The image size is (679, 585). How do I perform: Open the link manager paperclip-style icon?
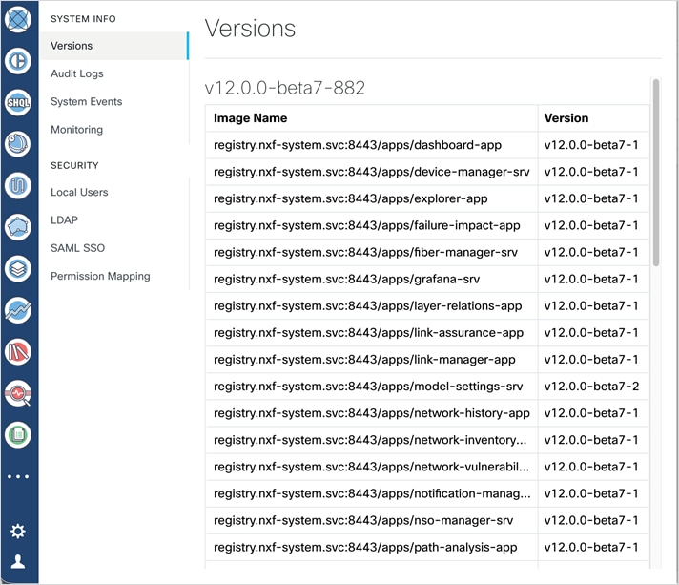pyautogui.click(x=18, y=185)
